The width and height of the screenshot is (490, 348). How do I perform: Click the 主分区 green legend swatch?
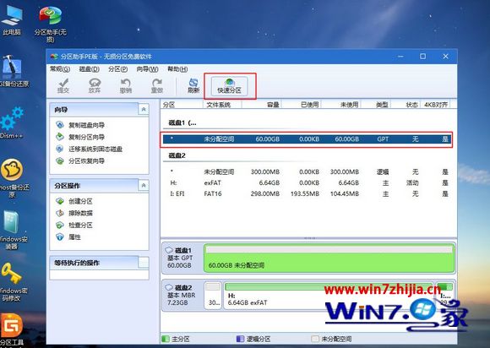[x=166, y=339]
